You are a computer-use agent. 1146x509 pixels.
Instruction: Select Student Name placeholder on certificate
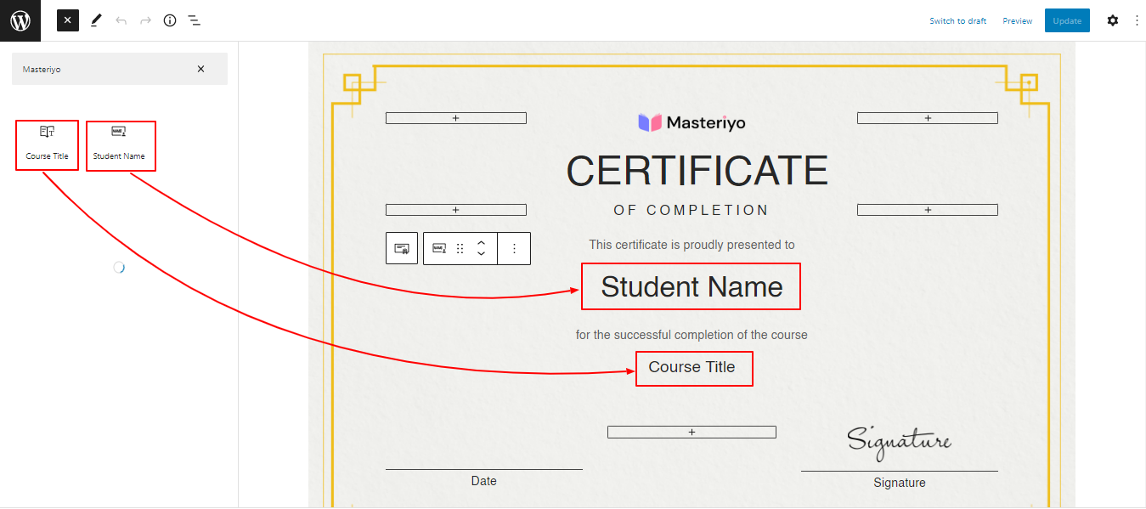[692, 286]
